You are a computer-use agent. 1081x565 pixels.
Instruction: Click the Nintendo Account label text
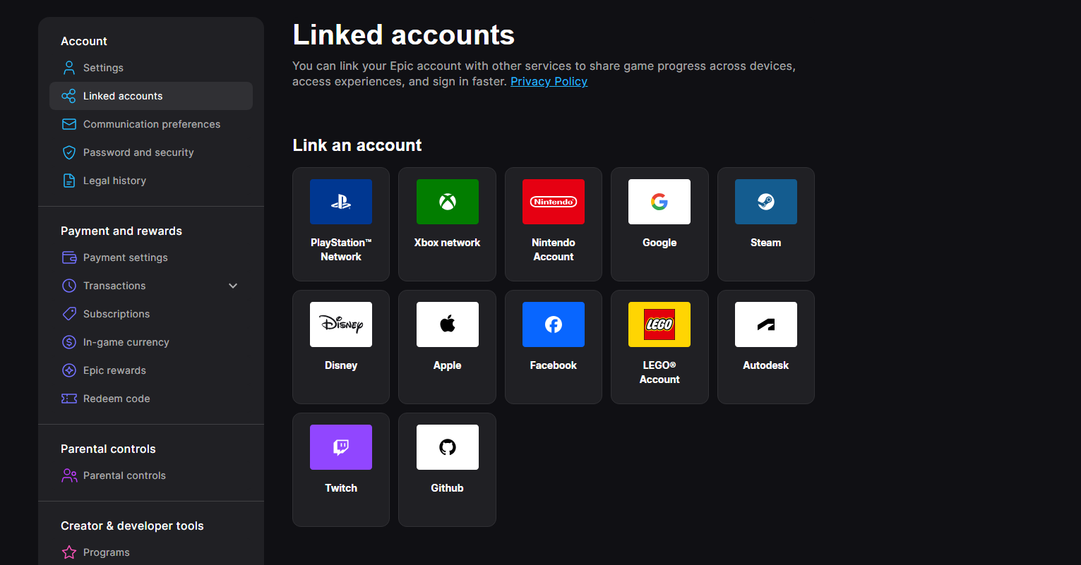point(554,250)
